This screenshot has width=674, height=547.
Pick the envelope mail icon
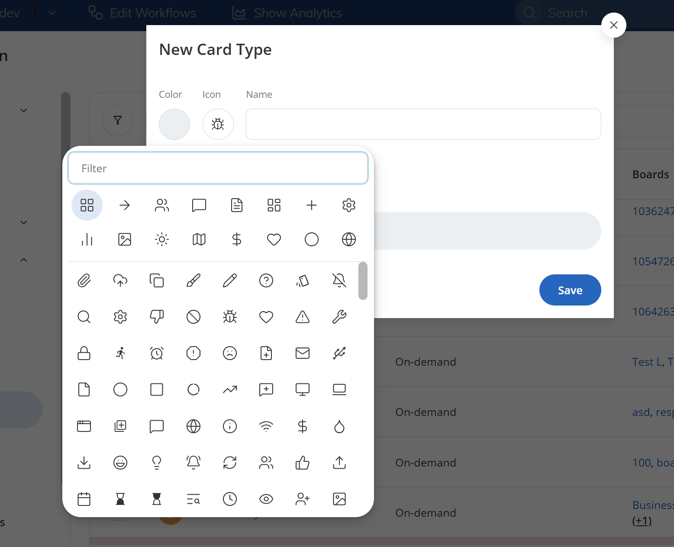click(x=303, y=354)
